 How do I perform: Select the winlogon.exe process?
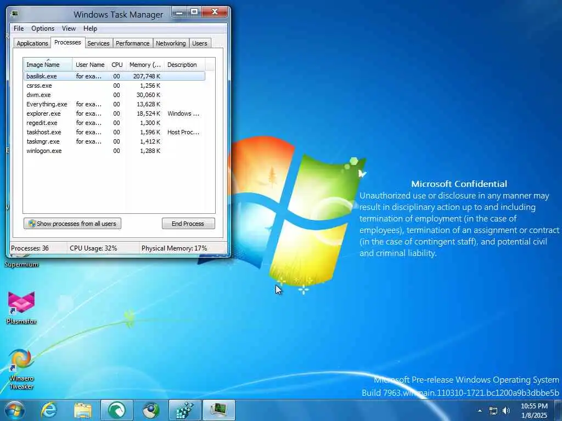tap(114, 151)
